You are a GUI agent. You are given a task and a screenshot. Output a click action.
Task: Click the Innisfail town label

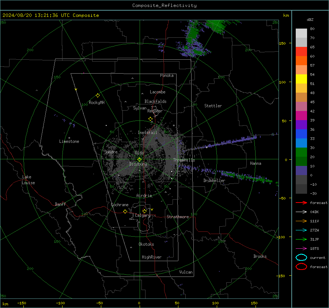point(147,133)
